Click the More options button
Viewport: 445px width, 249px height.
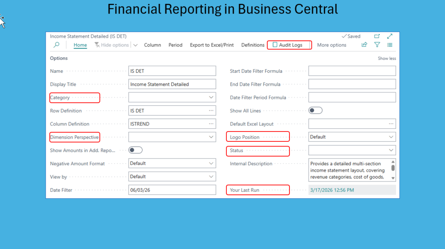coord(332,45)
